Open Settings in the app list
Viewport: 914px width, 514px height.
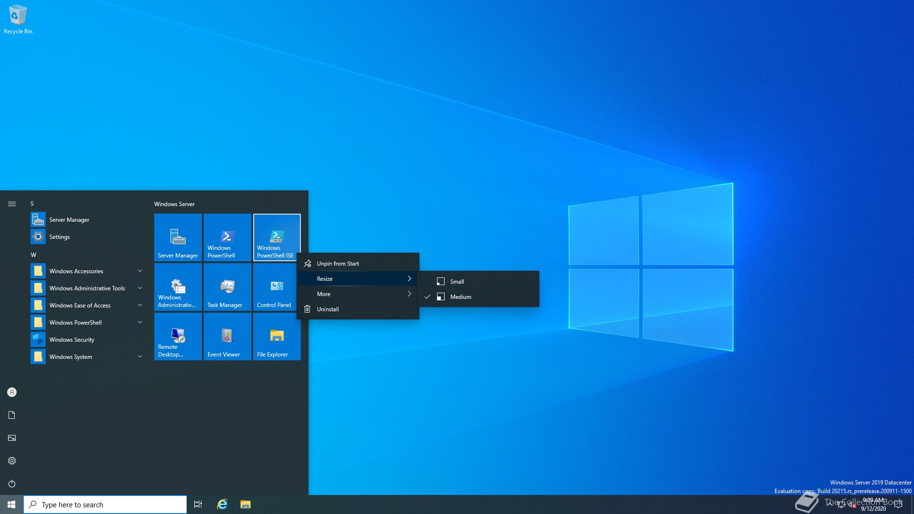click(x=88, y=237)
